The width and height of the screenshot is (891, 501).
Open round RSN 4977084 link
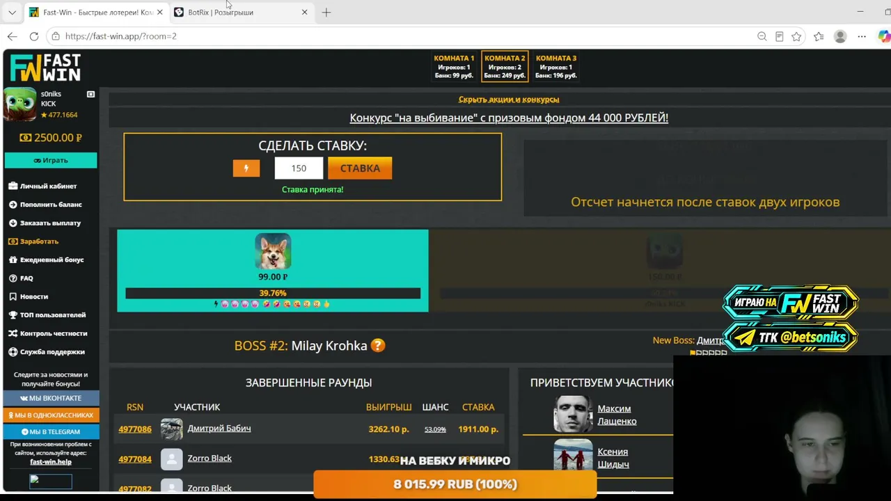pyautogui.click(x=135, y=459)
